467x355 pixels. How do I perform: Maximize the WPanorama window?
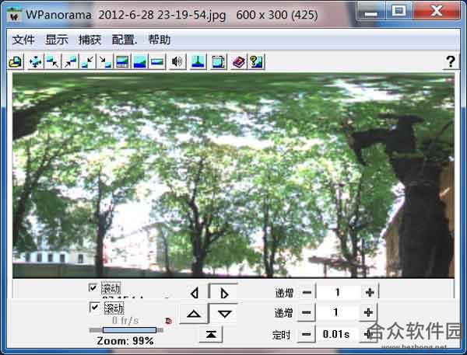pos(399,12)
